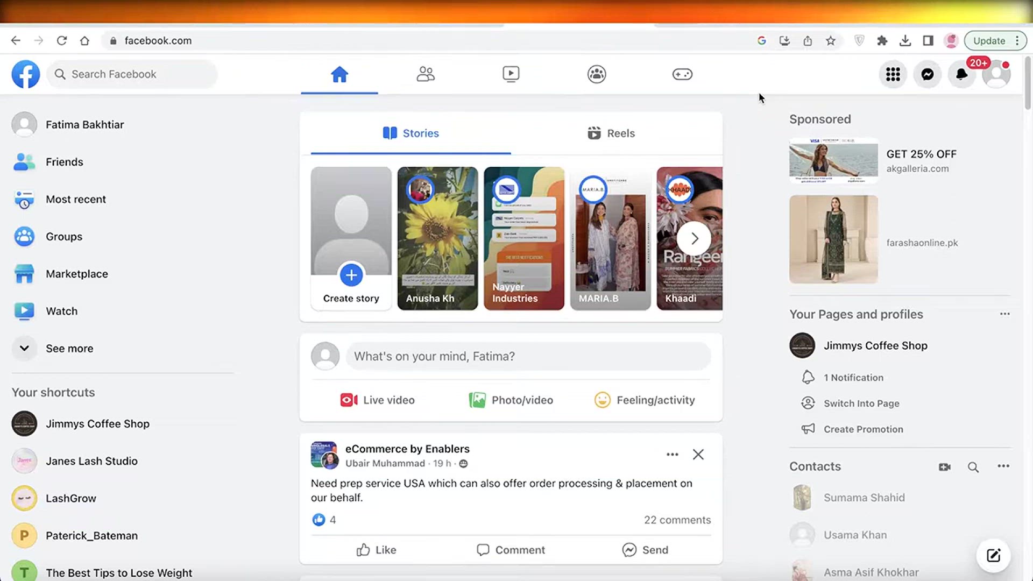Send the post via Messenger
This screenshot has height=581, width=1033.
point(645,550)
